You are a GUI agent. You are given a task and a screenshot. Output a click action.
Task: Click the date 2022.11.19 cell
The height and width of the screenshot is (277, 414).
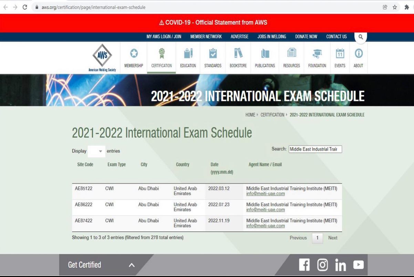point(219,221)
